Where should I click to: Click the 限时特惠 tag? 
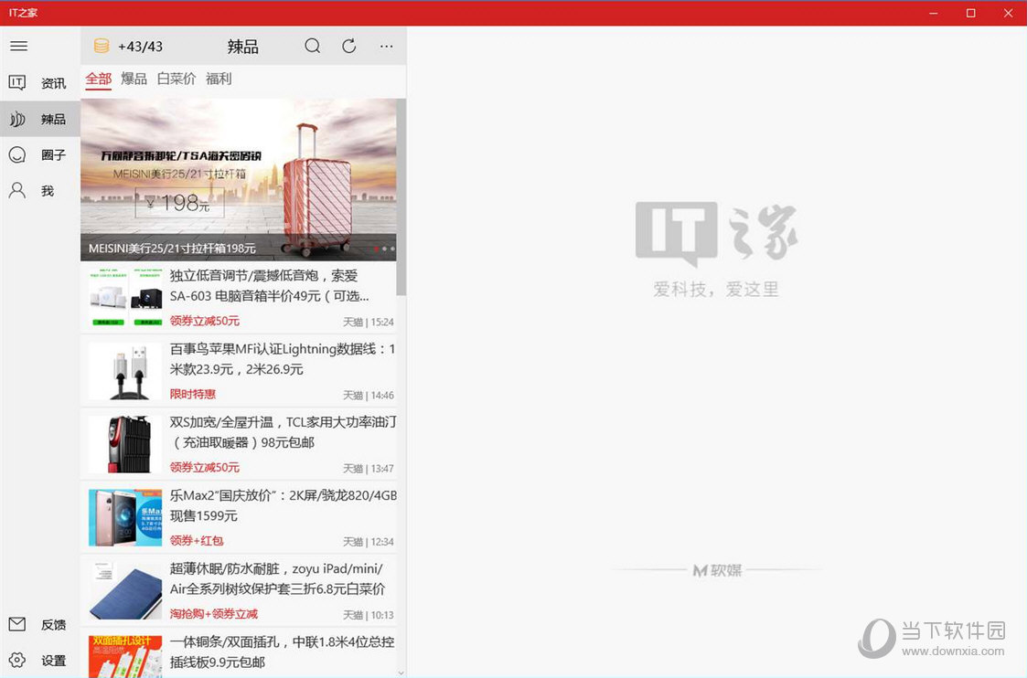coord(193,394)
